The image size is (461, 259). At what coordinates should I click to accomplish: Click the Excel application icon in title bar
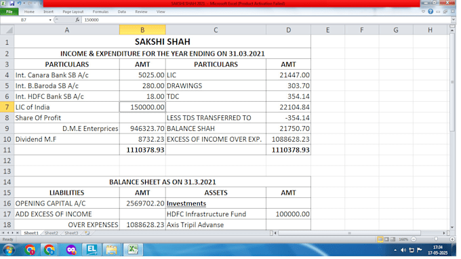3,3
